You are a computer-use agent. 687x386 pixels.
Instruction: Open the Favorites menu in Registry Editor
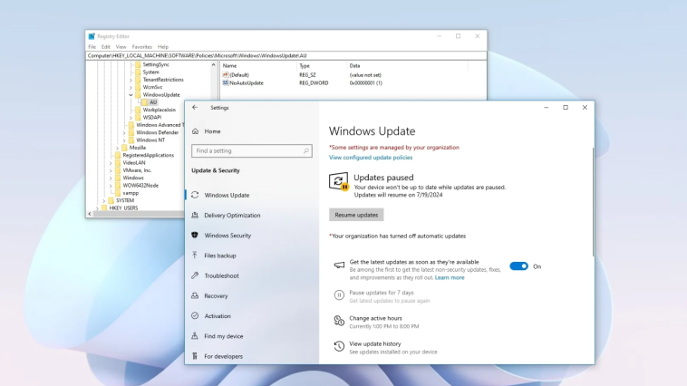[x=142, y=47]
